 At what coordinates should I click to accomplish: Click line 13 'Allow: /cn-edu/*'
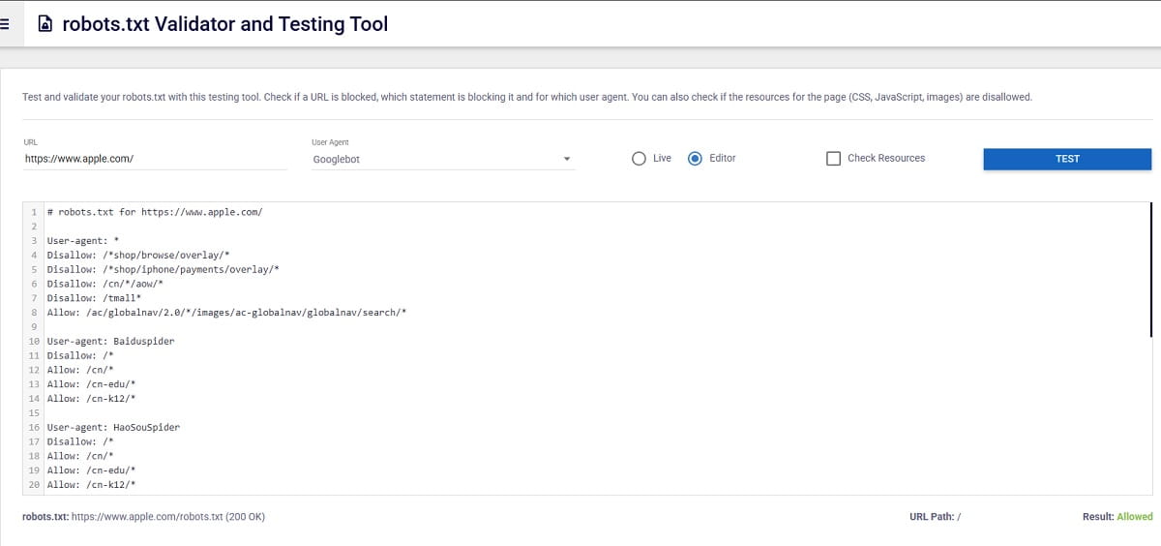(91, 384)
